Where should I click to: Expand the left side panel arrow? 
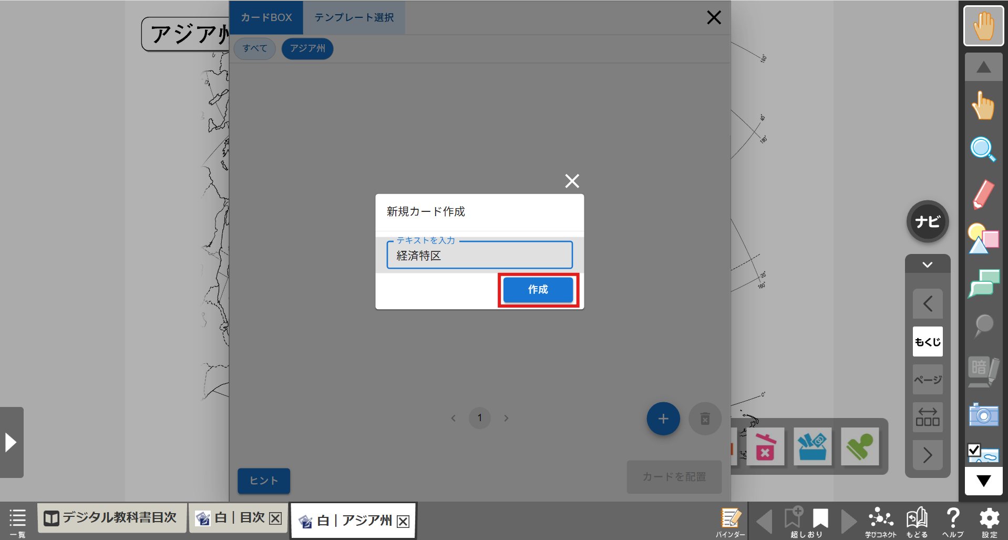tap(11, 442)
